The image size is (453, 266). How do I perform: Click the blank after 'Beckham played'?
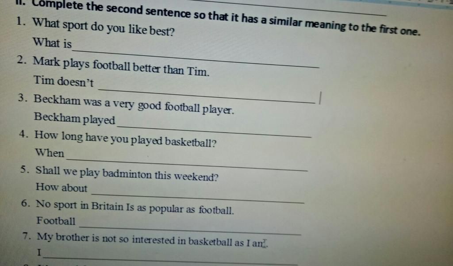point(214,131)
